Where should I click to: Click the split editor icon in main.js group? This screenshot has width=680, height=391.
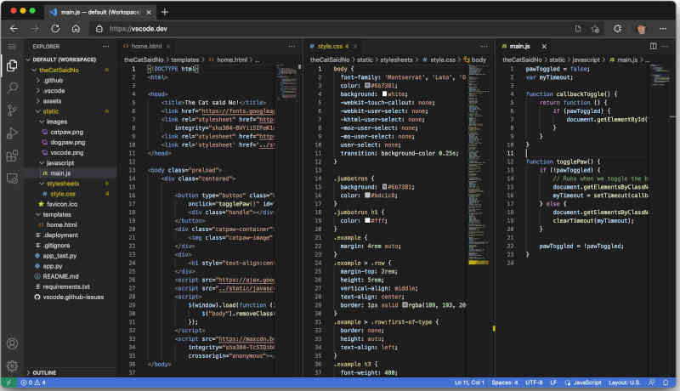(x=654, y=46)
